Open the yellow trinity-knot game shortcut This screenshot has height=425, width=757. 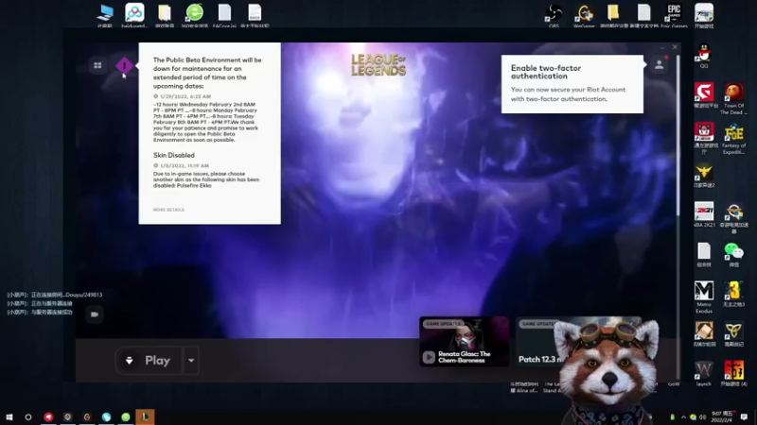pyautogui.click(x=734, y=334)
